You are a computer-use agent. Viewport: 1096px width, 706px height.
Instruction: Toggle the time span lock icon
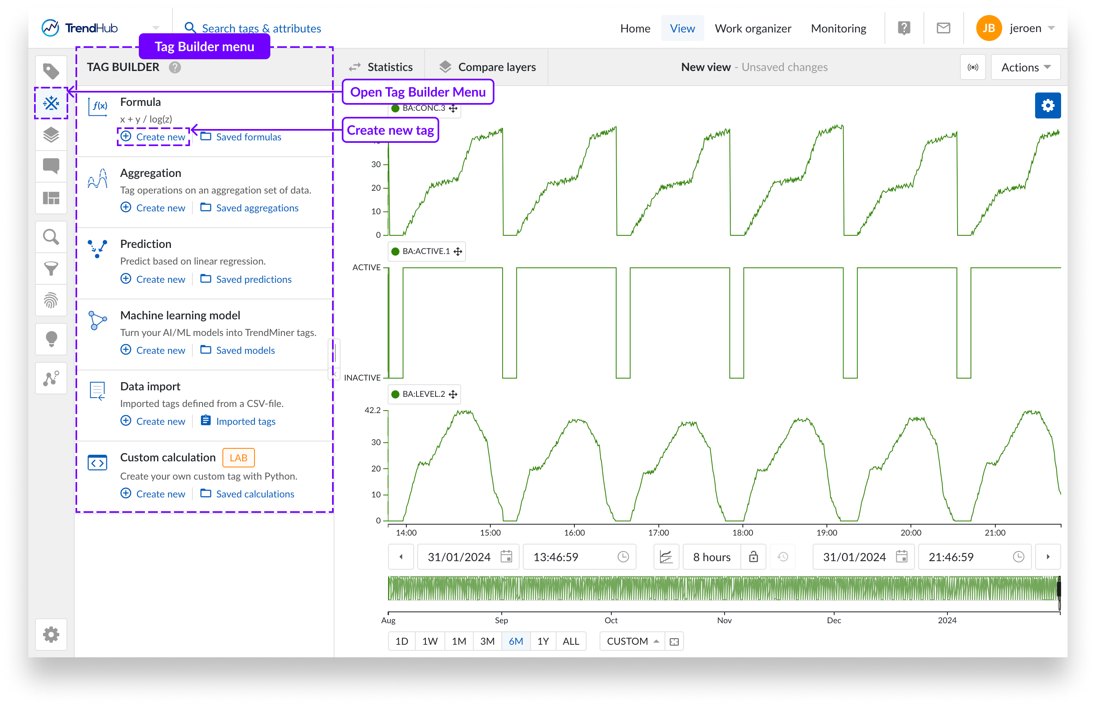(753, 557)
